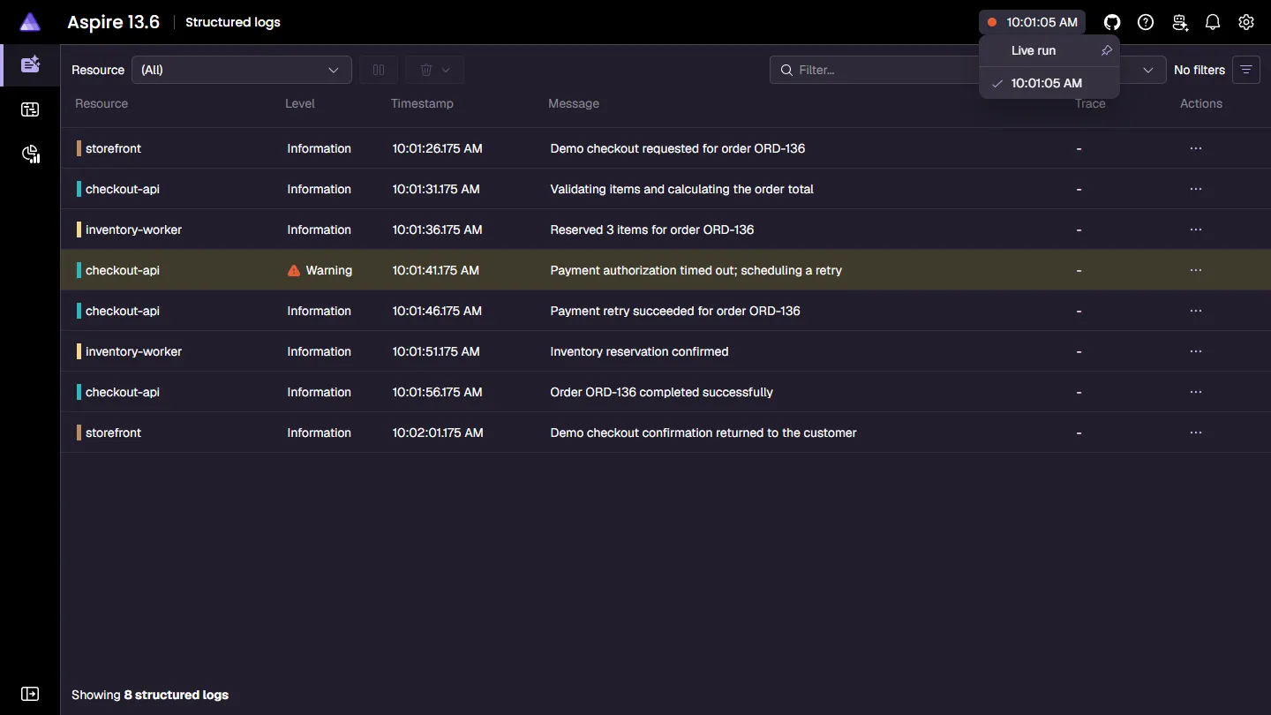Open the filter list icon beside No filters

coord(1246,70)
